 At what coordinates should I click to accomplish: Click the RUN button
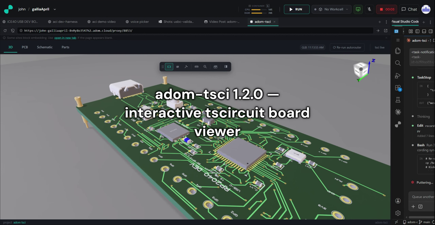click(x=296, y=9)
